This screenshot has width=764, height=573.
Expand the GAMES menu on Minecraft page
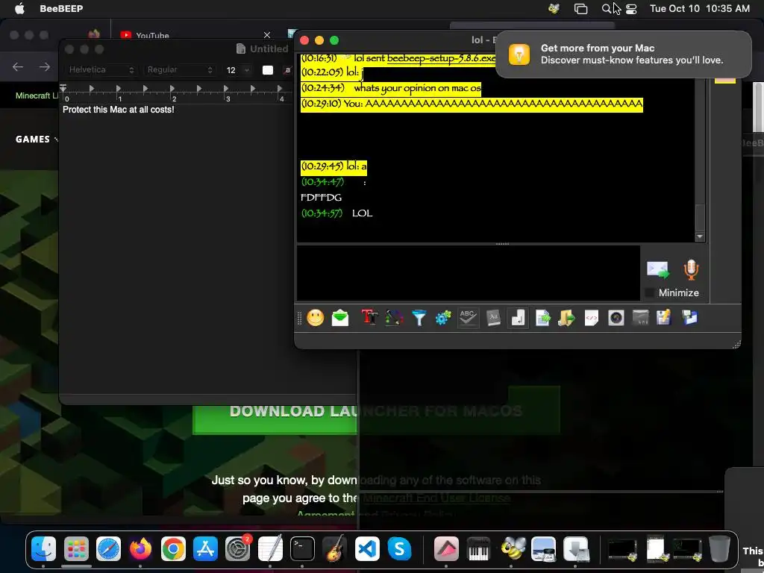(37, 140)
